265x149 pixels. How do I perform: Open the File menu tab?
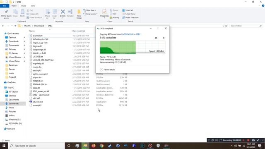[x=5, y=6]
